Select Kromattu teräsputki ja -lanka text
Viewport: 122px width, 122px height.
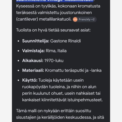[73, 70]
